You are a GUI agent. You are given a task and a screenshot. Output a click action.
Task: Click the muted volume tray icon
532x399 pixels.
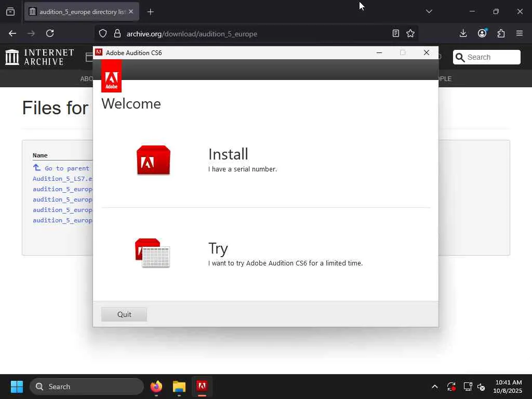(481, 387)
